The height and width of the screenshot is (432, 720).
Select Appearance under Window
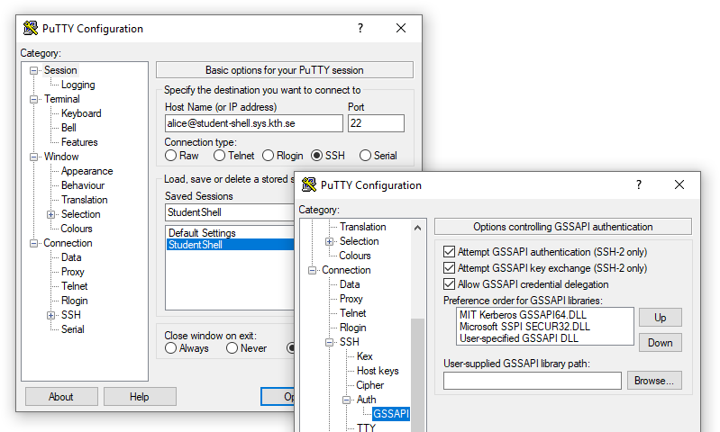[x=87, y=171]
